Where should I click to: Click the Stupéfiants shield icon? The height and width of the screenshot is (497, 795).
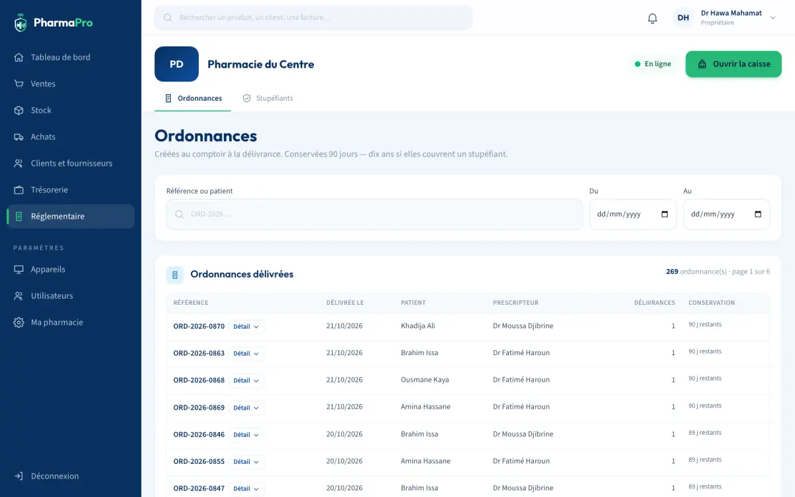point(246,98)
